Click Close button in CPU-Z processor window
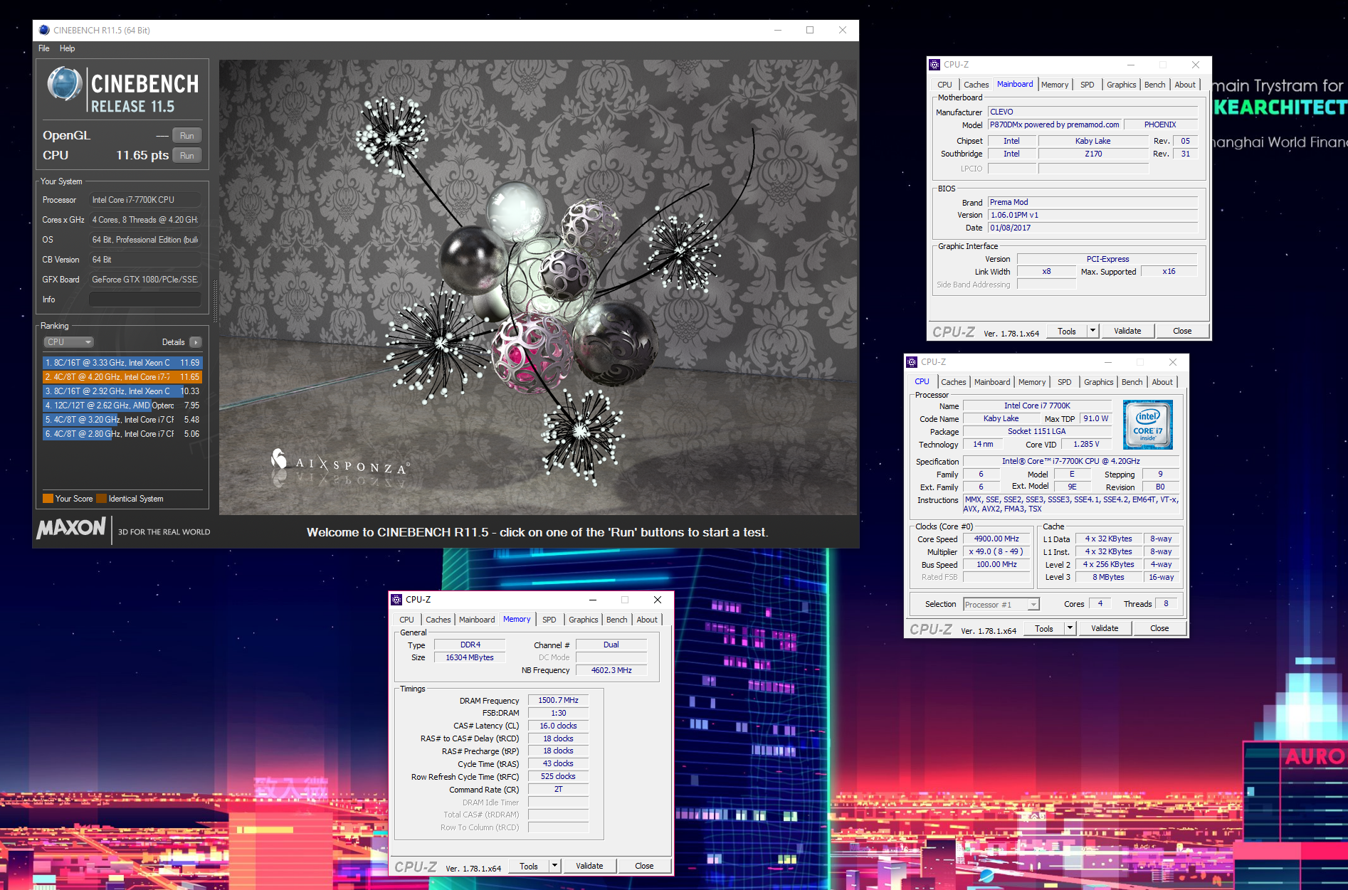 1159,628
